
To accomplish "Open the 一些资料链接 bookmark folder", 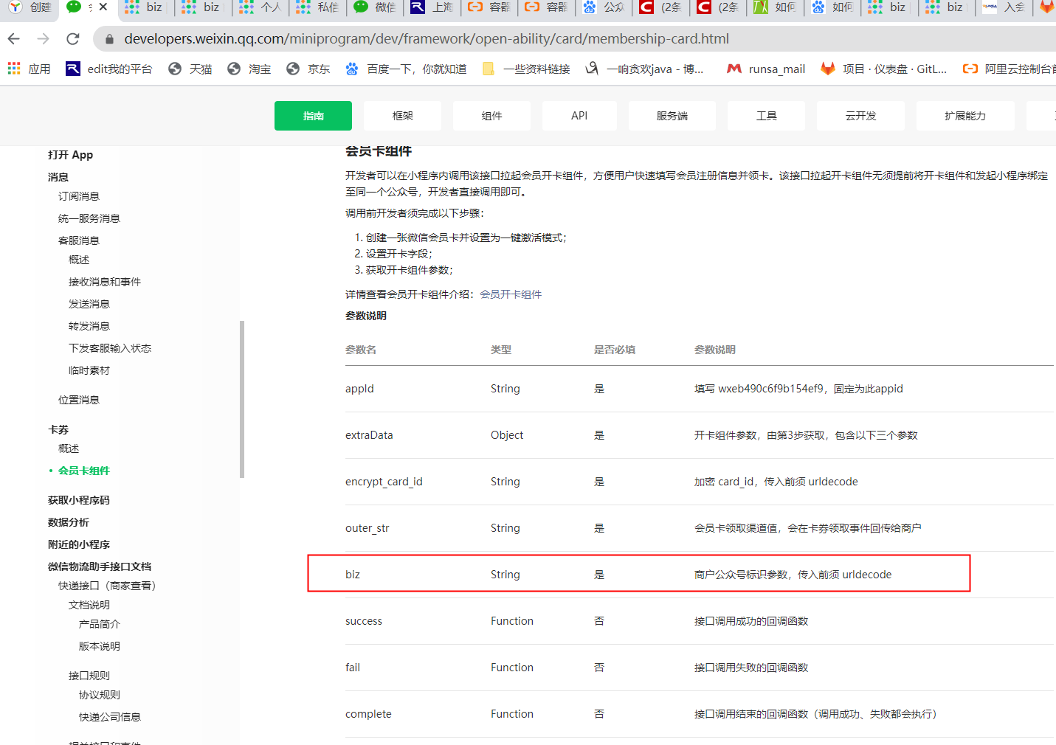I will 526,69.
